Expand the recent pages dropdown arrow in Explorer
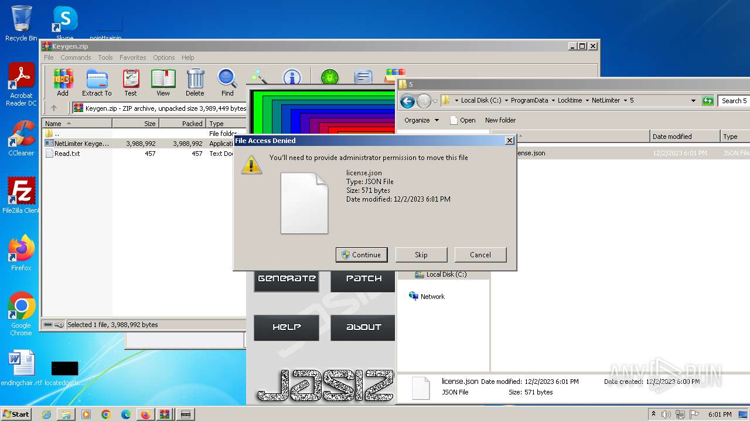This screenshot has width=750, height=422. [435, 101]
